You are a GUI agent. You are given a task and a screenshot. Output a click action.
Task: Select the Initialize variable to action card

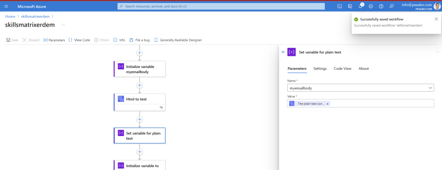click(x=140, y=165)
